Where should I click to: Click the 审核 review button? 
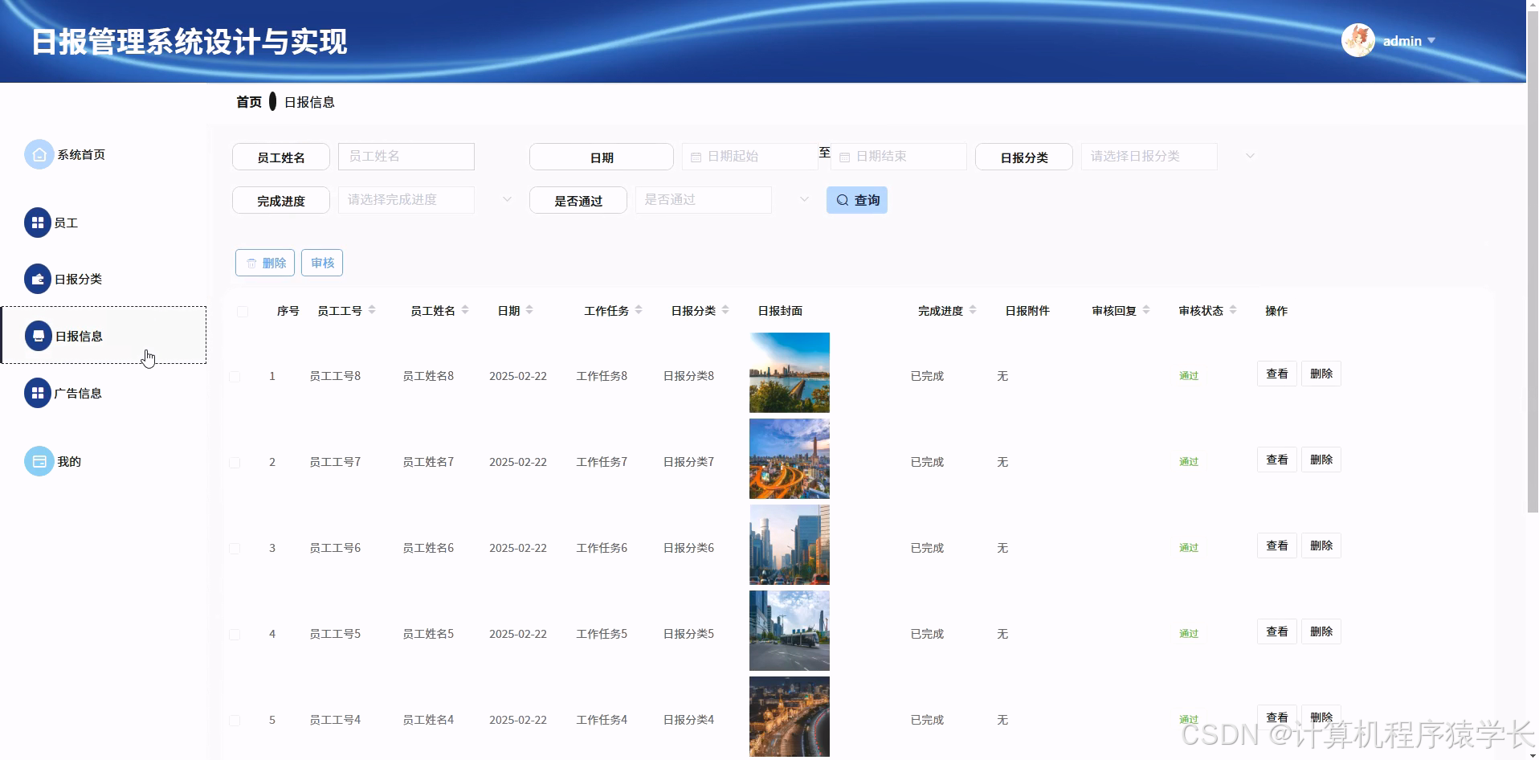click(322, 263)
